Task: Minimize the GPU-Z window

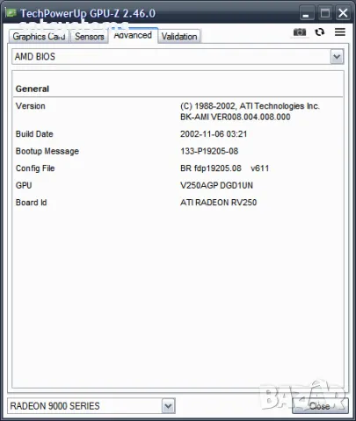Action: click(x=306, y=13)
